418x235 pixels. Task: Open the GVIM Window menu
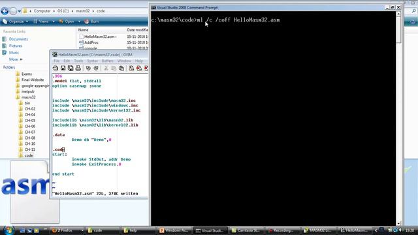coord(124,61)
